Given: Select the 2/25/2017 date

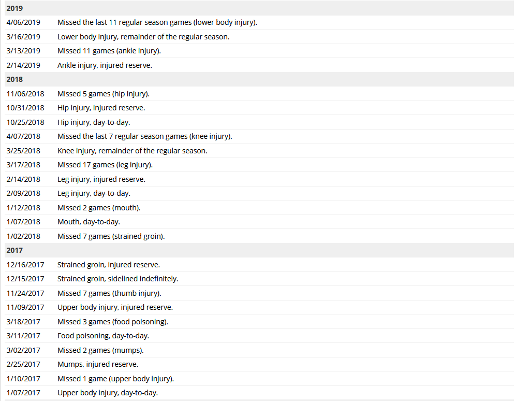Looking at the screenshot, I should pyautogui.click(x=23, y=364).
